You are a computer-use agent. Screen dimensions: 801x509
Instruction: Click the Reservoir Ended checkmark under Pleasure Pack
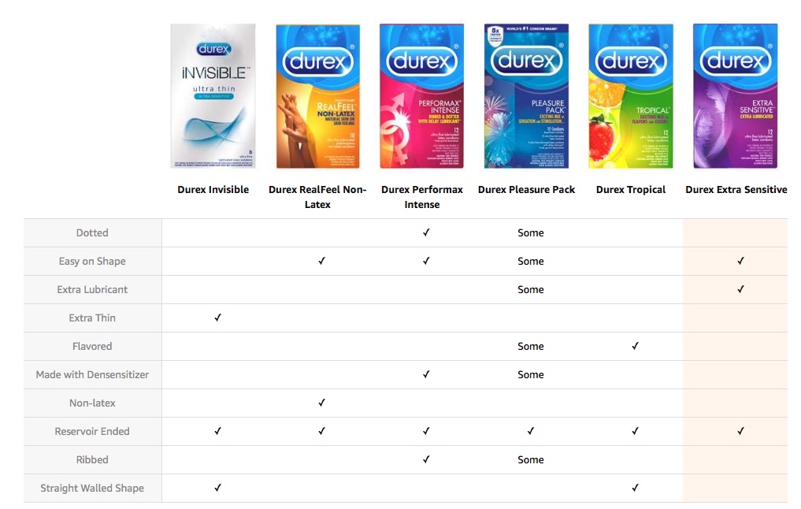531,431
